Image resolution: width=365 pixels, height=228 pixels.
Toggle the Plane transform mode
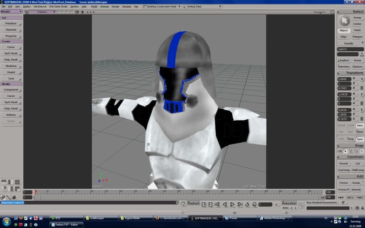(x=360, y=132)
